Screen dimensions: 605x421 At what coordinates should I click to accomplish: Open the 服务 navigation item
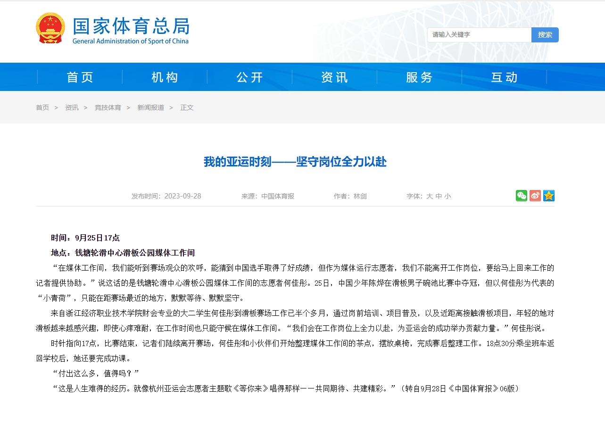click(420, 77)
